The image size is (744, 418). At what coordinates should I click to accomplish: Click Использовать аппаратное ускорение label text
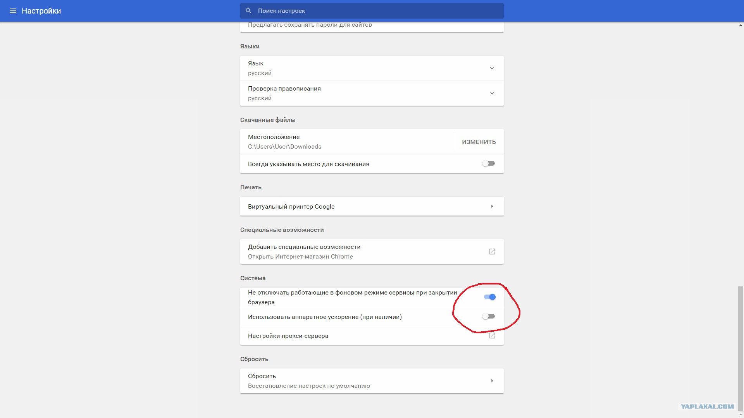[325, 317]
